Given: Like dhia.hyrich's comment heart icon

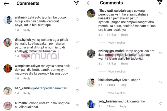Looking at the screenshot, I should [x=77, y=42].
